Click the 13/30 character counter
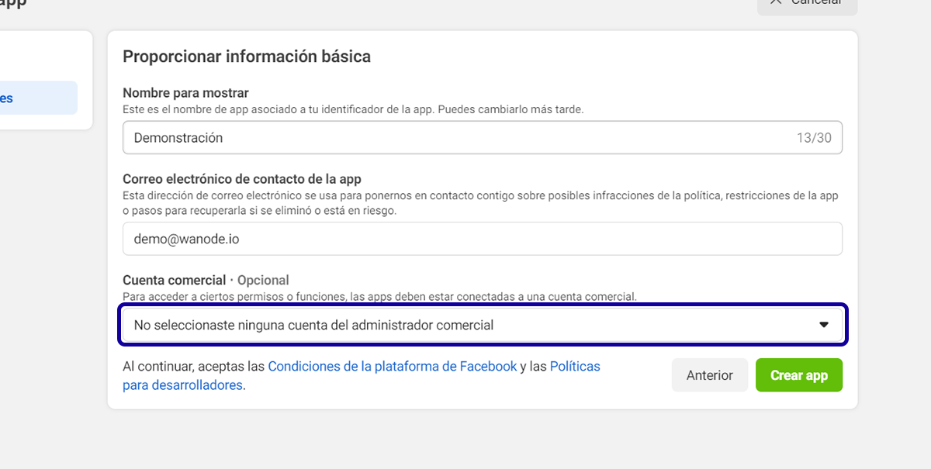The image size is (931, 469). [813, 138]
